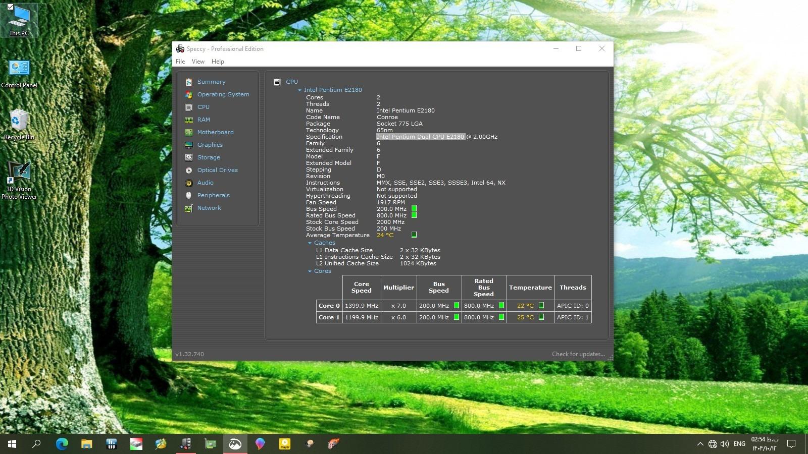Toggle the Average Temperature graph indicator
This screenshot has width=808, height=454.
tap(414, 235)
